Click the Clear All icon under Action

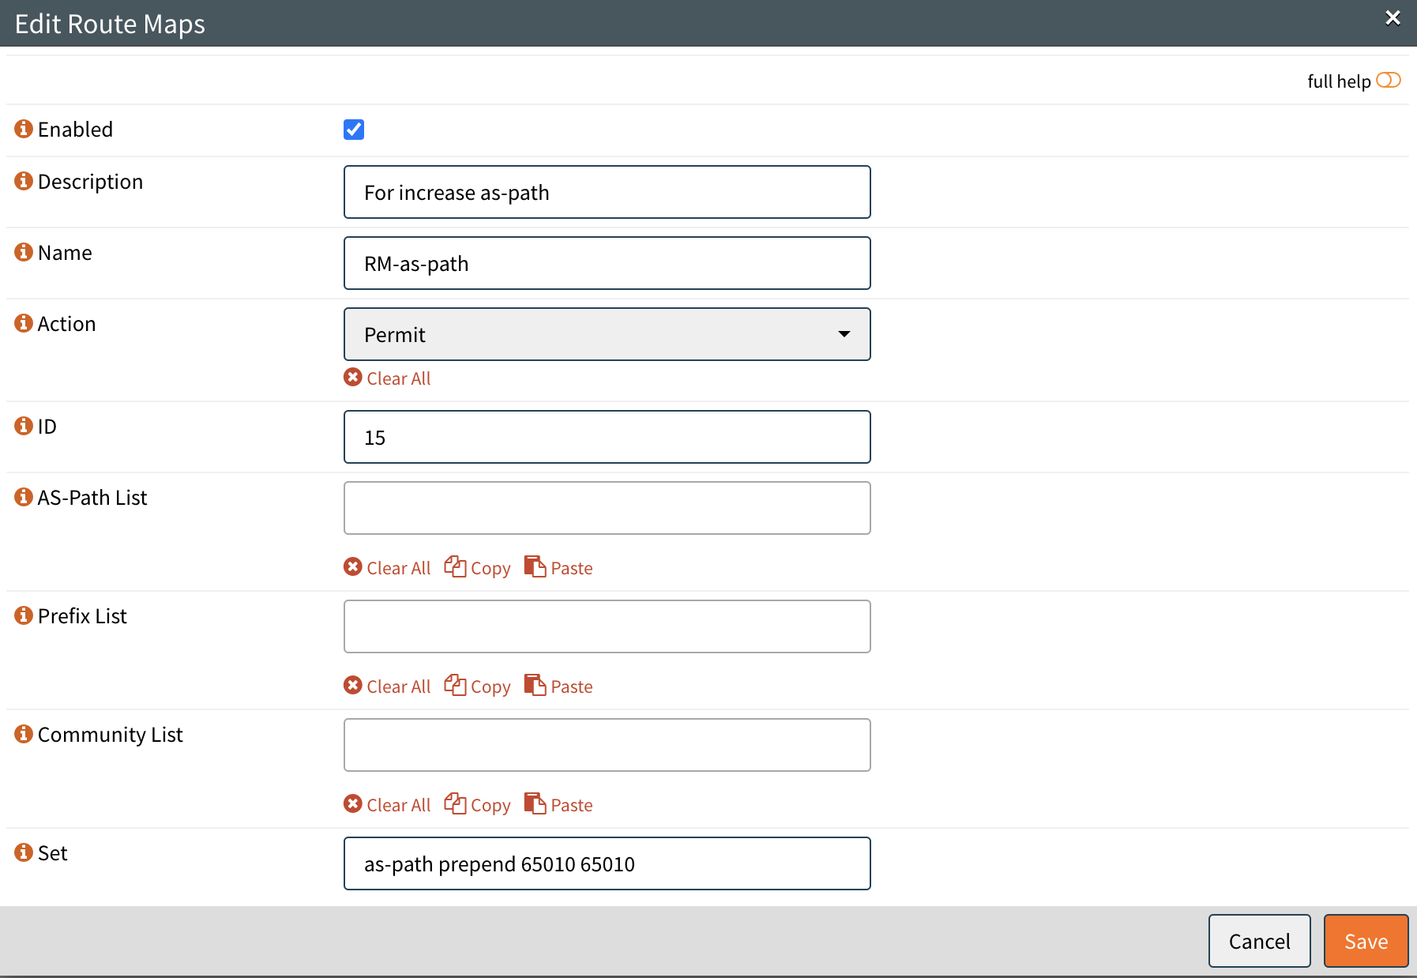[353, 378]
